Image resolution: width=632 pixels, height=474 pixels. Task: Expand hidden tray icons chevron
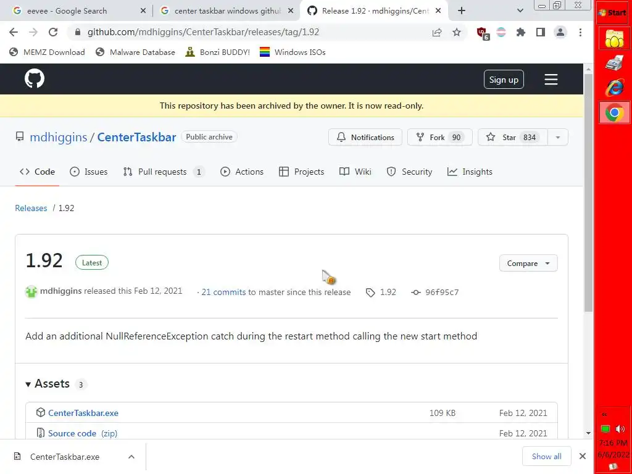tap(604, 414)
